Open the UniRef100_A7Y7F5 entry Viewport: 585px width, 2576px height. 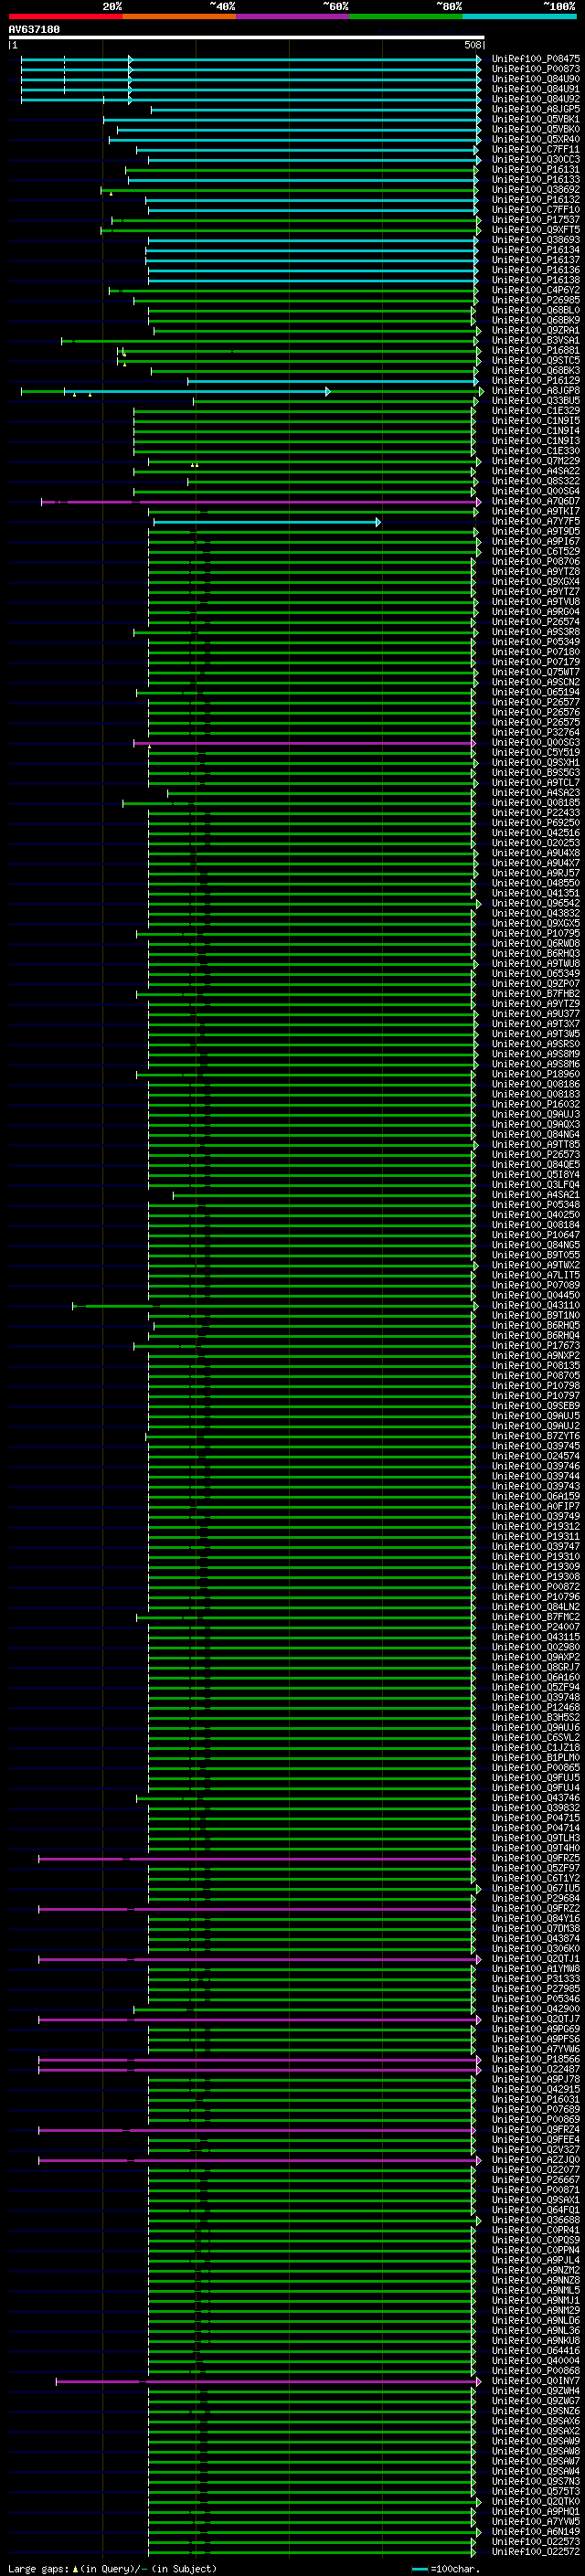[x=536, y=522]
